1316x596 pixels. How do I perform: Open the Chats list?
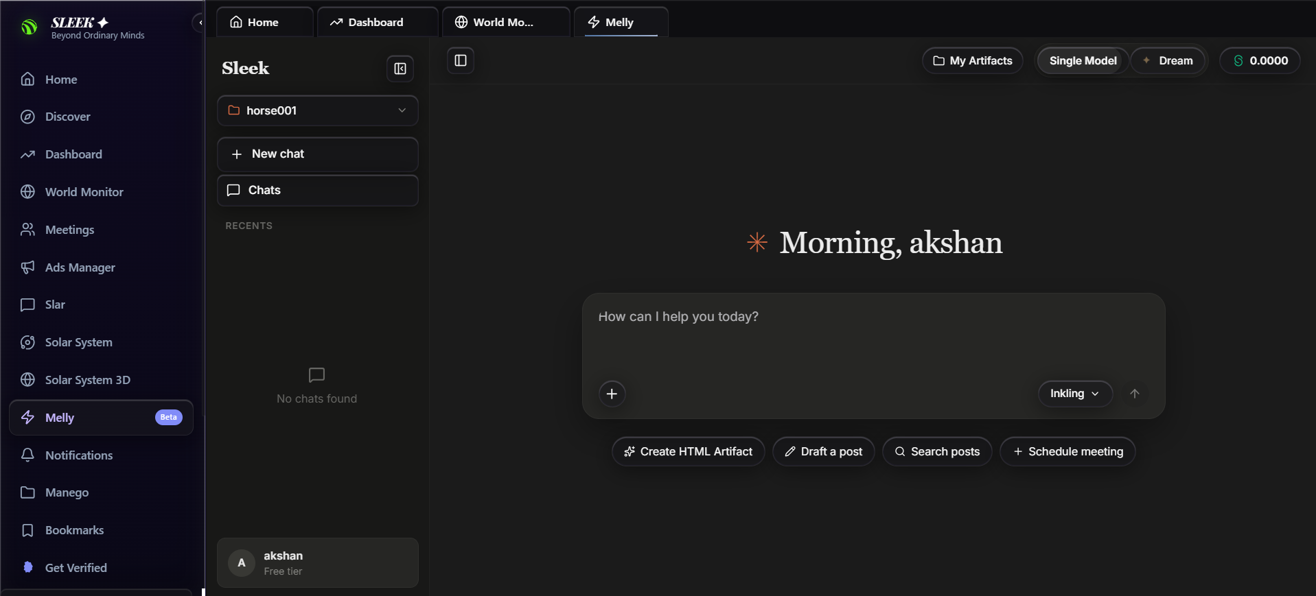click(x=318, y=191)
